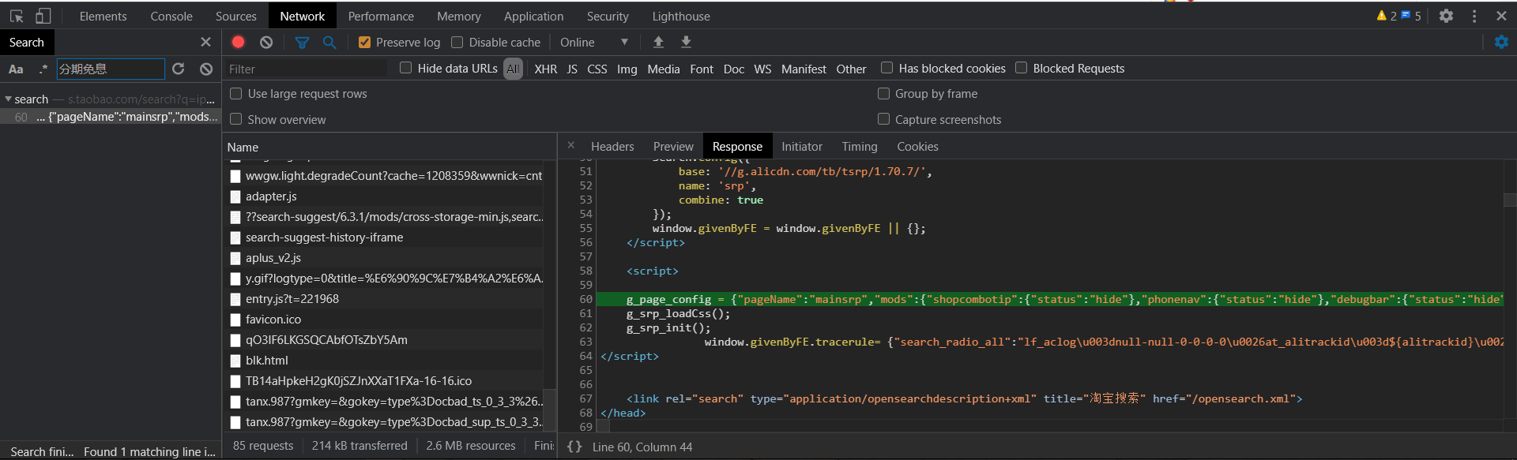
Task: Toggle the device toolbar icon
Action: click(x=43, y=16)
